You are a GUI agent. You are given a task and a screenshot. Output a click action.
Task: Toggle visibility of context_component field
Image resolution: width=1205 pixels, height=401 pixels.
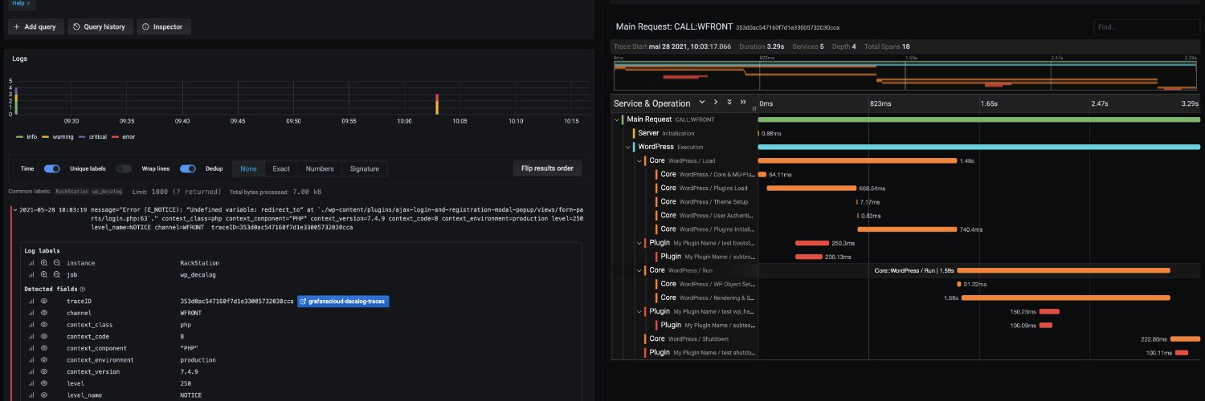click(45, 348)
